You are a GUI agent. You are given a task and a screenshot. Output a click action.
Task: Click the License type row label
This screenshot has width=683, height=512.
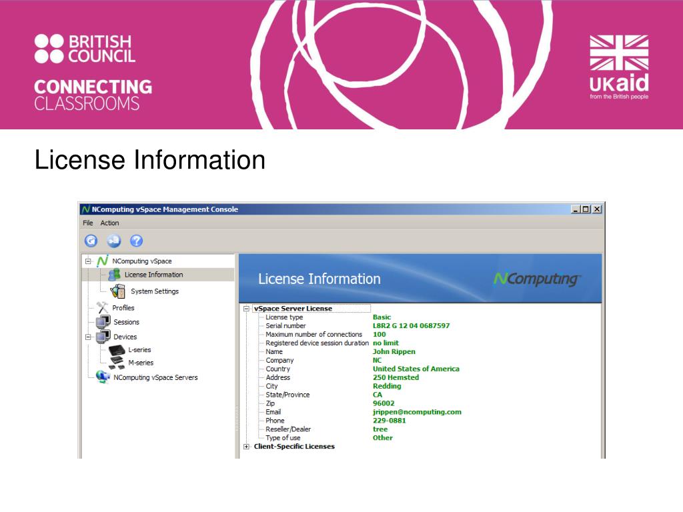pyautogui.click(x=284, y=317)
